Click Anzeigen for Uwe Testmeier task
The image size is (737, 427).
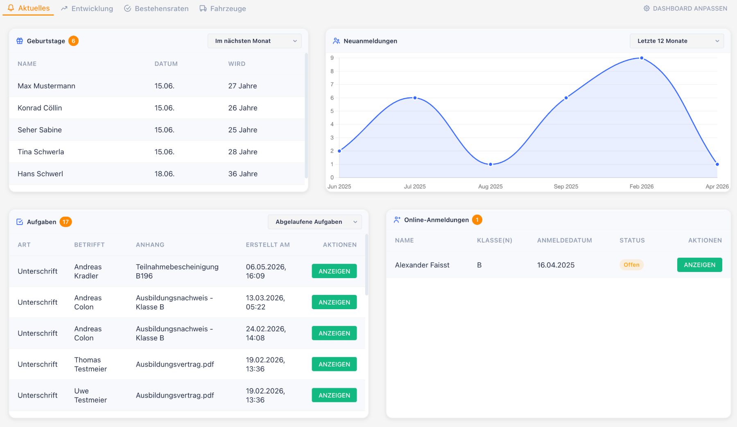(334, 396)
